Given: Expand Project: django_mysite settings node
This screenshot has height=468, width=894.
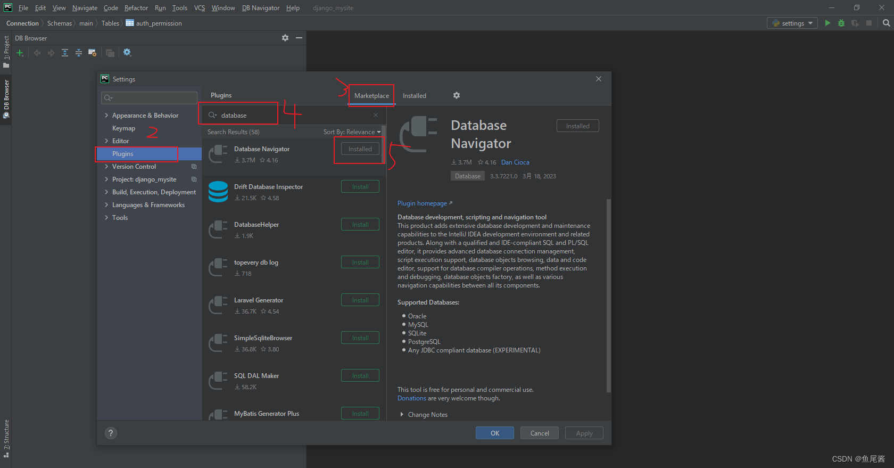Looking at the screenshot, I should (106, 179).
